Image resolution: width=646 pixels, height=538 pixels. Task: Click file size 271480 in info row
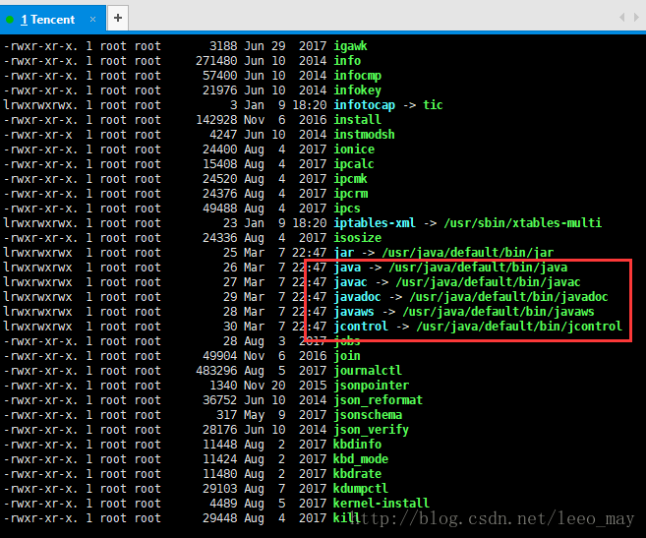[x=216, y=61]
